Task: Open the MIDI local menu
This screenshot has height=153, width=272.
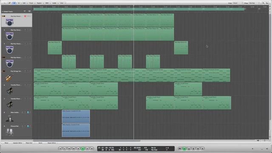Action: pos(48,3)
